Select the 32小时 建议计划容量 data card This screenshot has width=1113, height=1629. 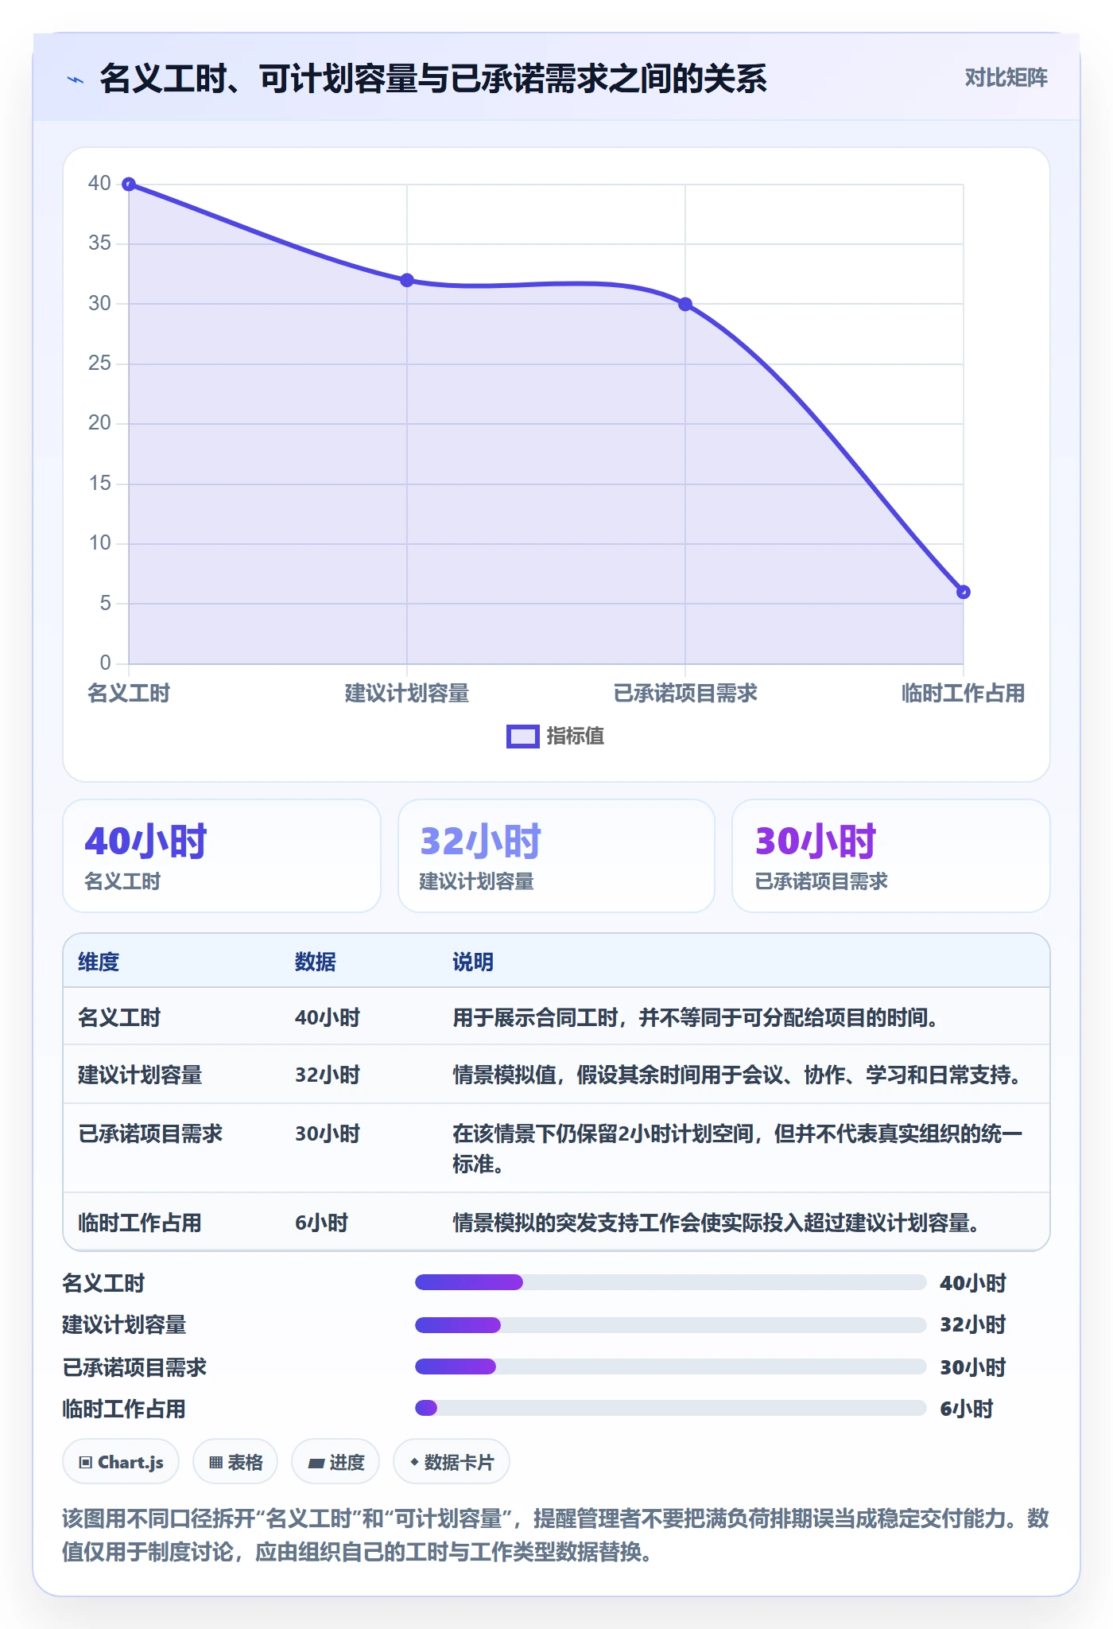point(556,856)
